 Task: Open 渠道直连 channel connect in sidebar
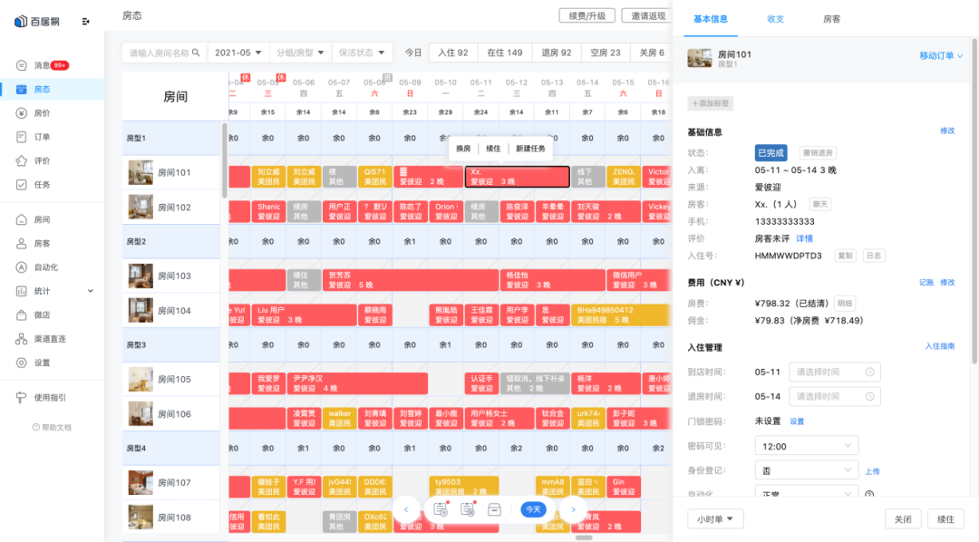point(50,339)
